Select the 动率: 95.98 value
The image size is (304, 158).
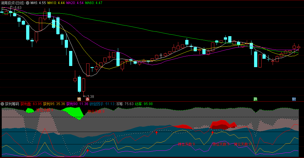pyautogui.click(x=144, y=104)
